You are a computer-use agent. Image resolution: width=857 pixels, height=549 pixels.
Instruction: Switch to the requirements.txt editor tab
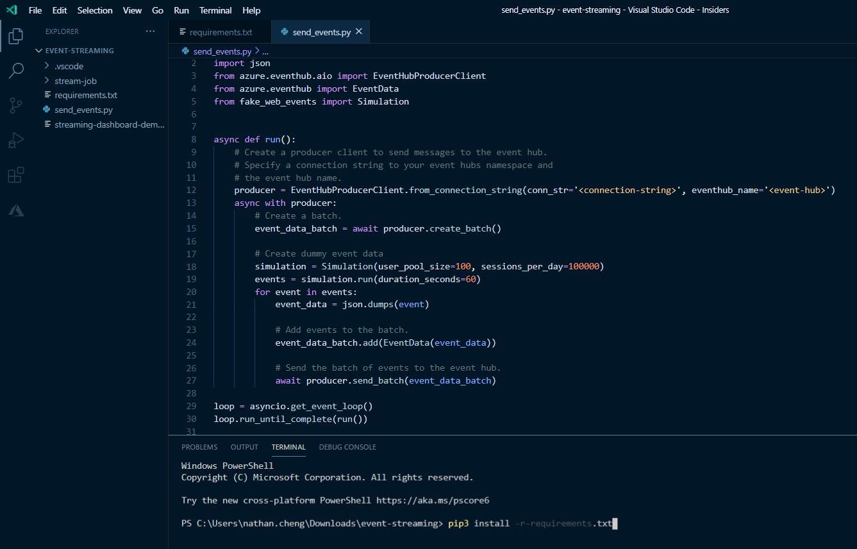(220, 32)
